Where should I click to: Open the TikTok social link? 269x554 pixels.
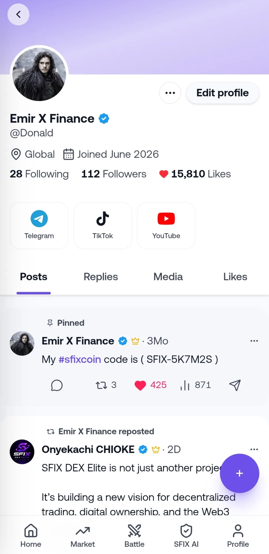pos(103,226)
